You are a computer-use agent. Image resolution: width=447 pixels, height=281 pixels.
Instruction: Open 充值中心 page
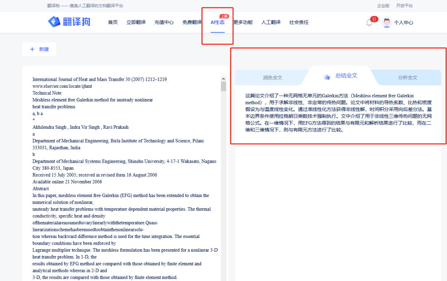(164, 22)
